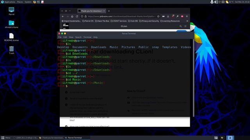Click the highlighted blue workspace switcher in bottom panel
Screen dimensions: 250x140
click(230, 138)
